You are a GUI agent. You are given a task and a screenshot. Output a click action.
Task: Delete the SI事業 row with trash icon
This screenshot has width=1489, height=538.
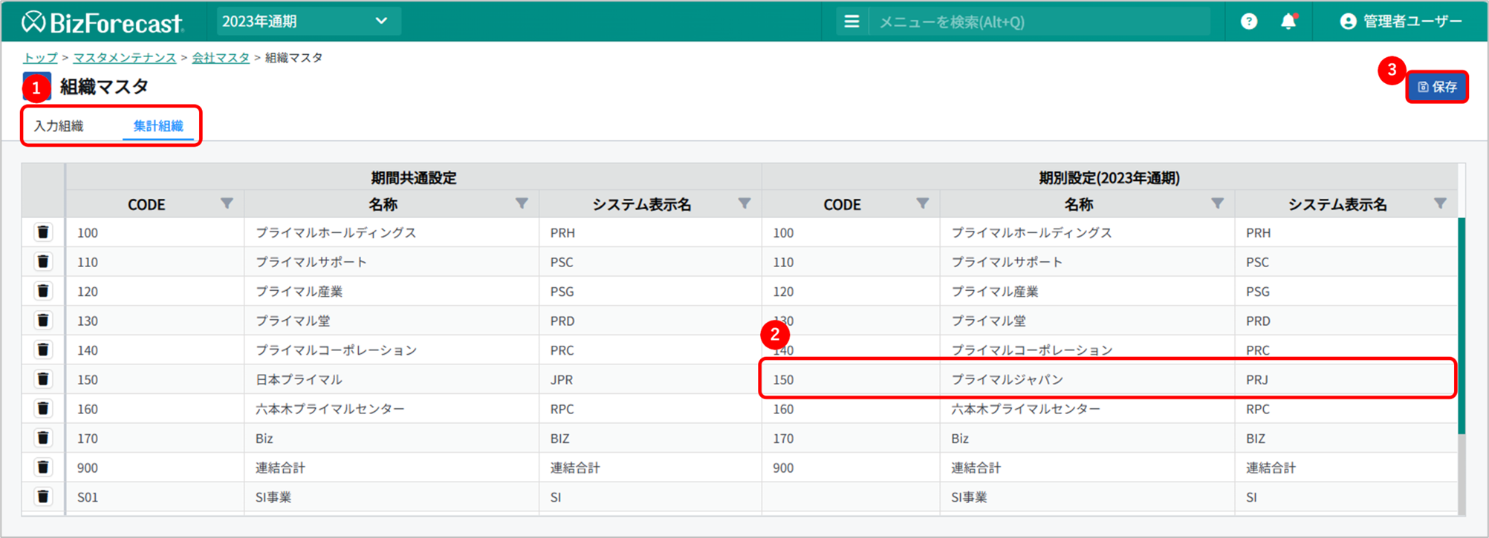pyautogui.click(x=43, y=496)
